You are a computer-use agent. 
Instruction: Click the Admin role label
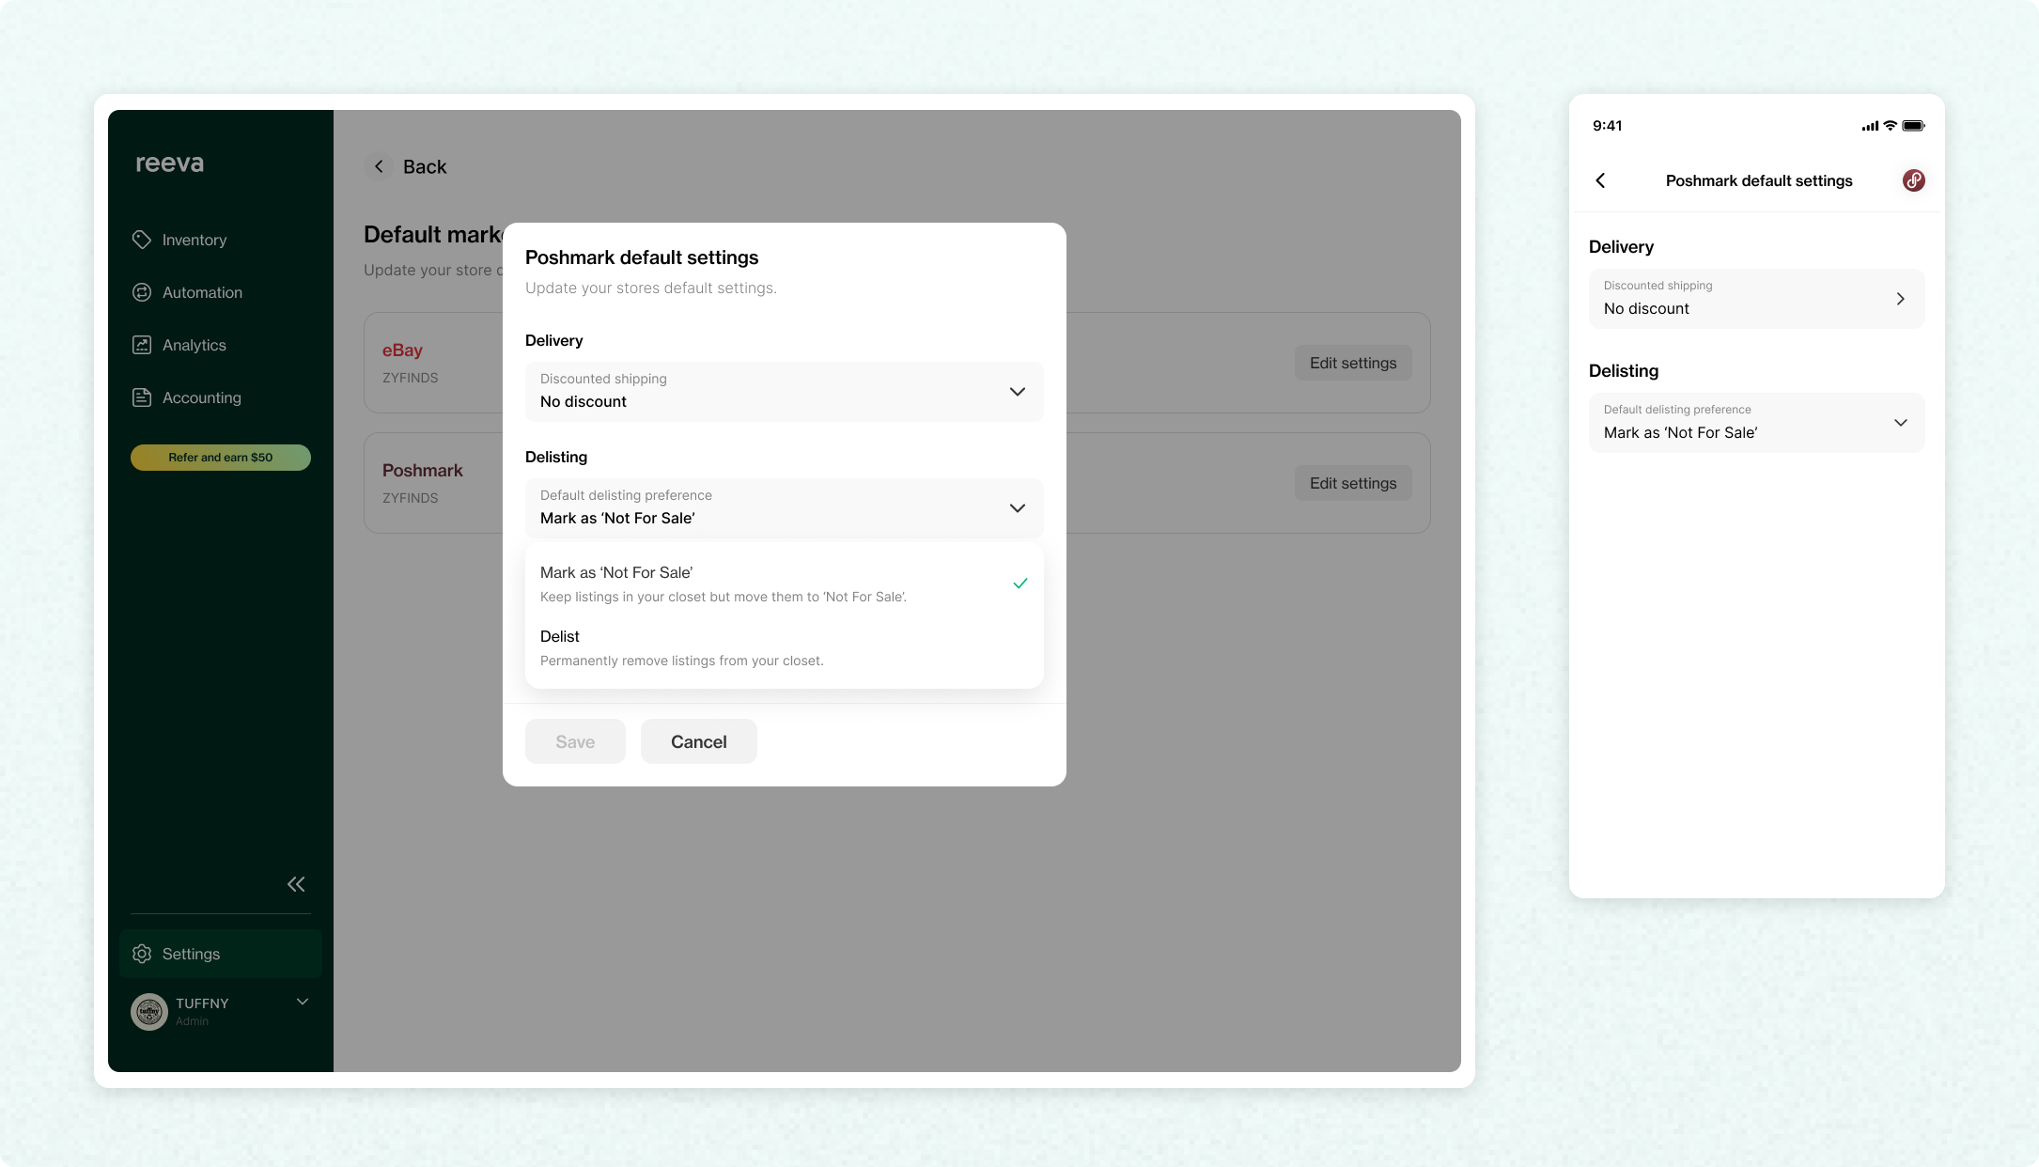[192, 1021]
